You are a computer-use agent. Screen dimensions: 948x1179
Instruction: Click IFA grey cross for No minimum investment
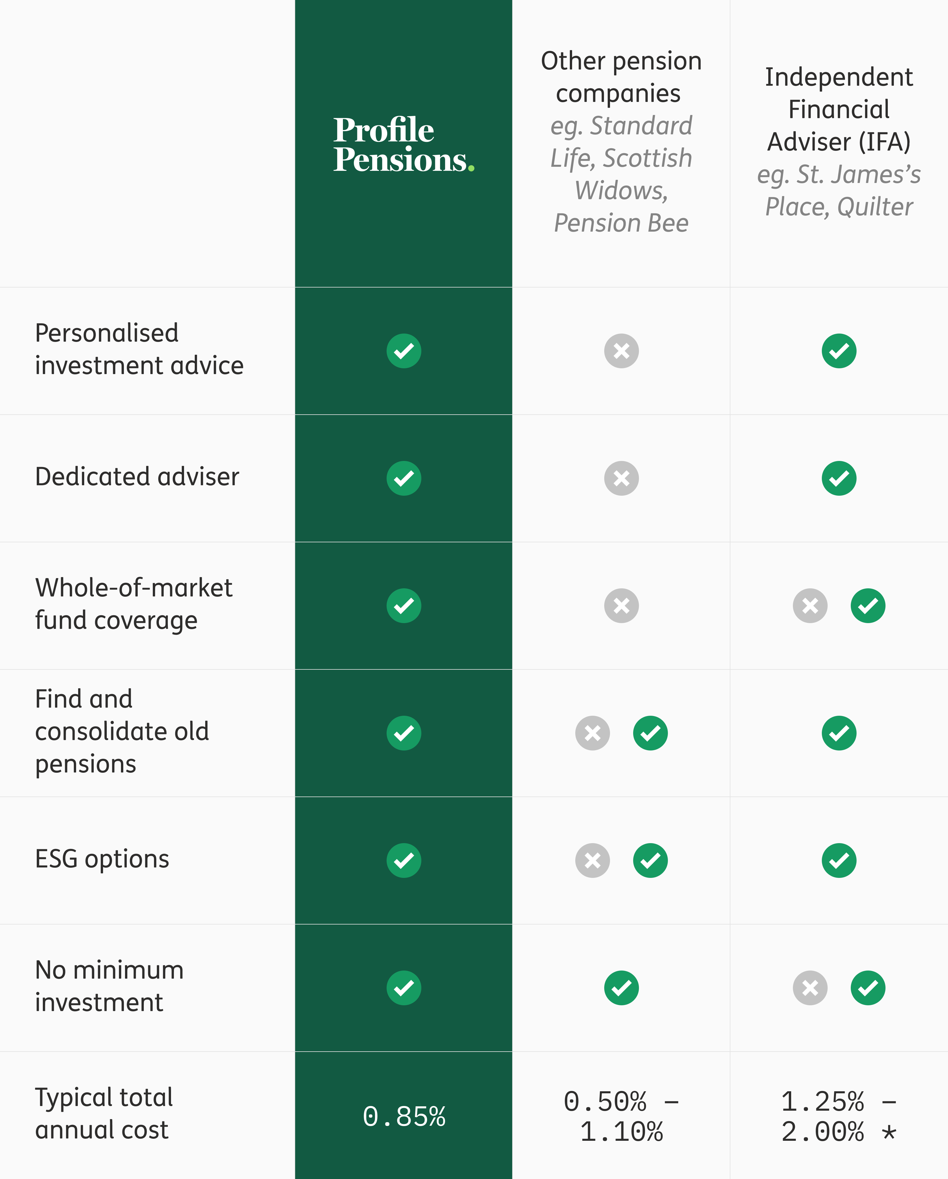point(810,988)
